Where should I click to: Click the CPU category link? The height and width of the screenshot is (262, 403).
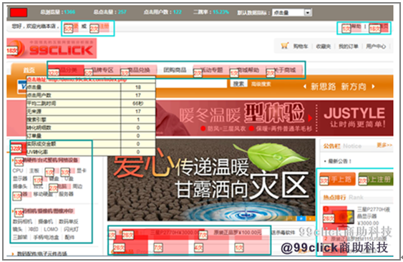[18, 170]
